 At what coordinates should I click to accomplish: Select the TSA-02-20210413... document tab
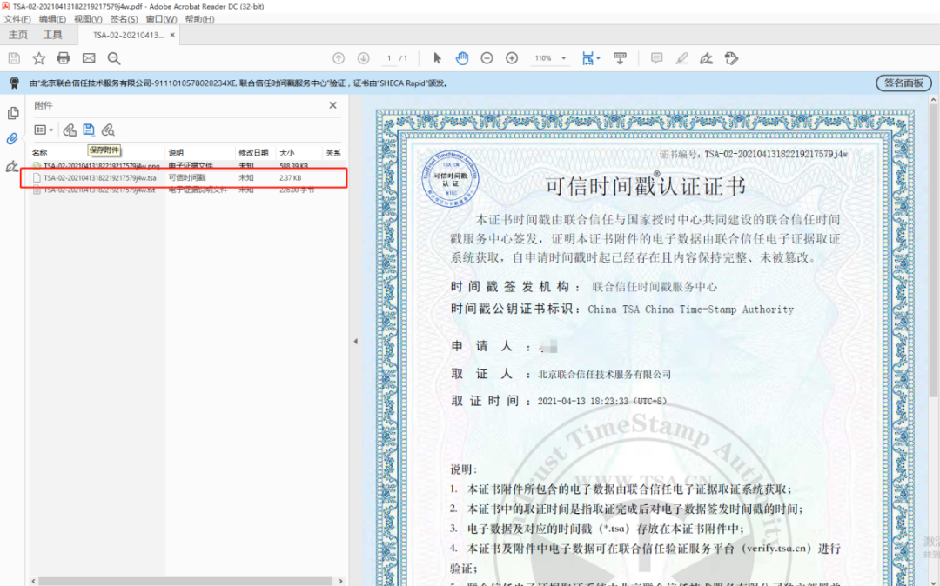128,36
